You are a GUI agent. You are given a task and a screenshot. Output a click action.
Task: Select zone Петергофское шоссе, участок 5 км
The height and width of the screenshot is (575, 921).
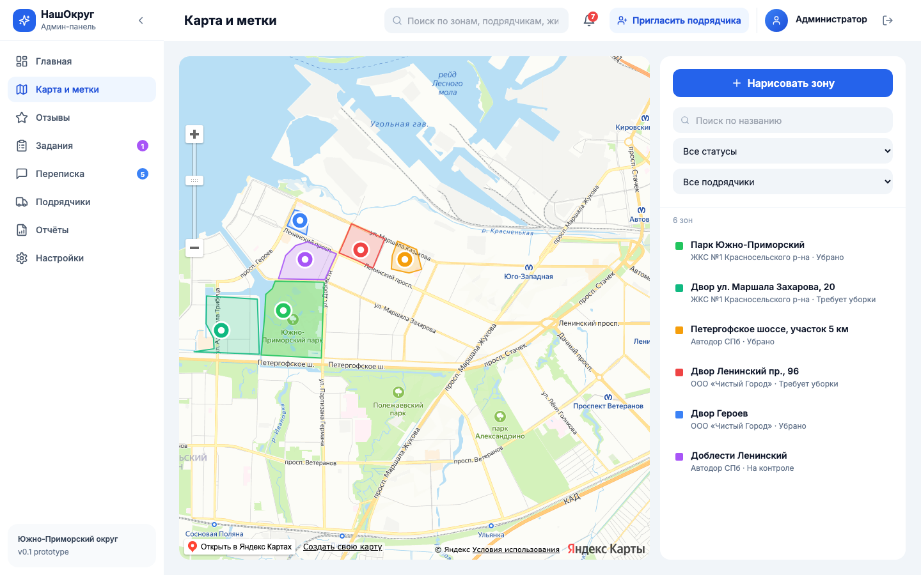click(x=783, y=335)
